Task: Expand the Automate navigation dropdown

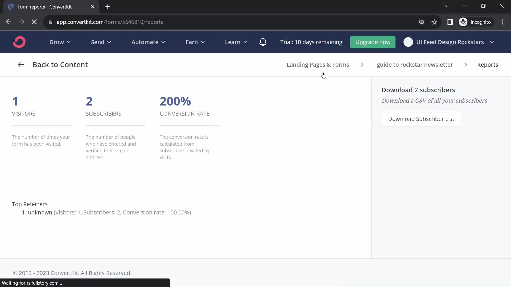Action: (148, 42)
